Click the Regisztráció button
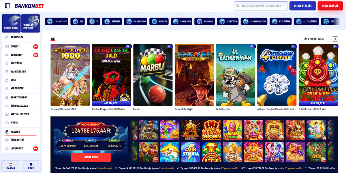346x173 pixels. pyautogui.click(x=330, y=6)
